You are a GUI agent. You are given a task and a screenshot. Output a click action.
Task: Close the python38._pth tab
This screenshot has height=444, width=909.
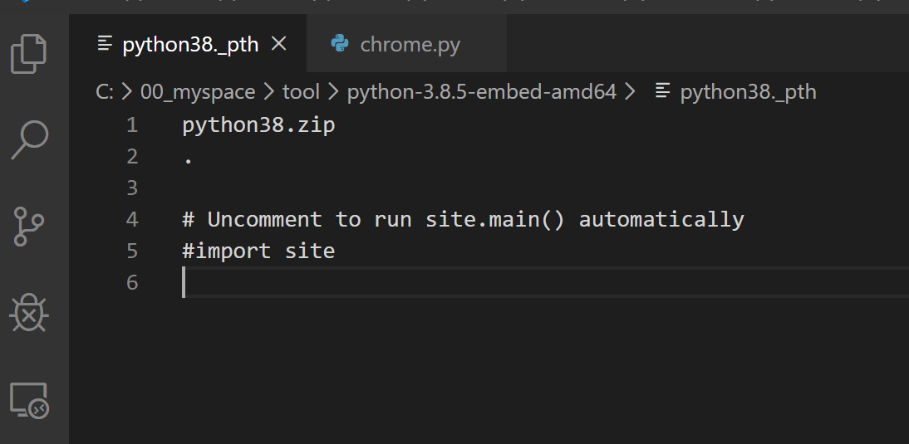coord(279,43)
